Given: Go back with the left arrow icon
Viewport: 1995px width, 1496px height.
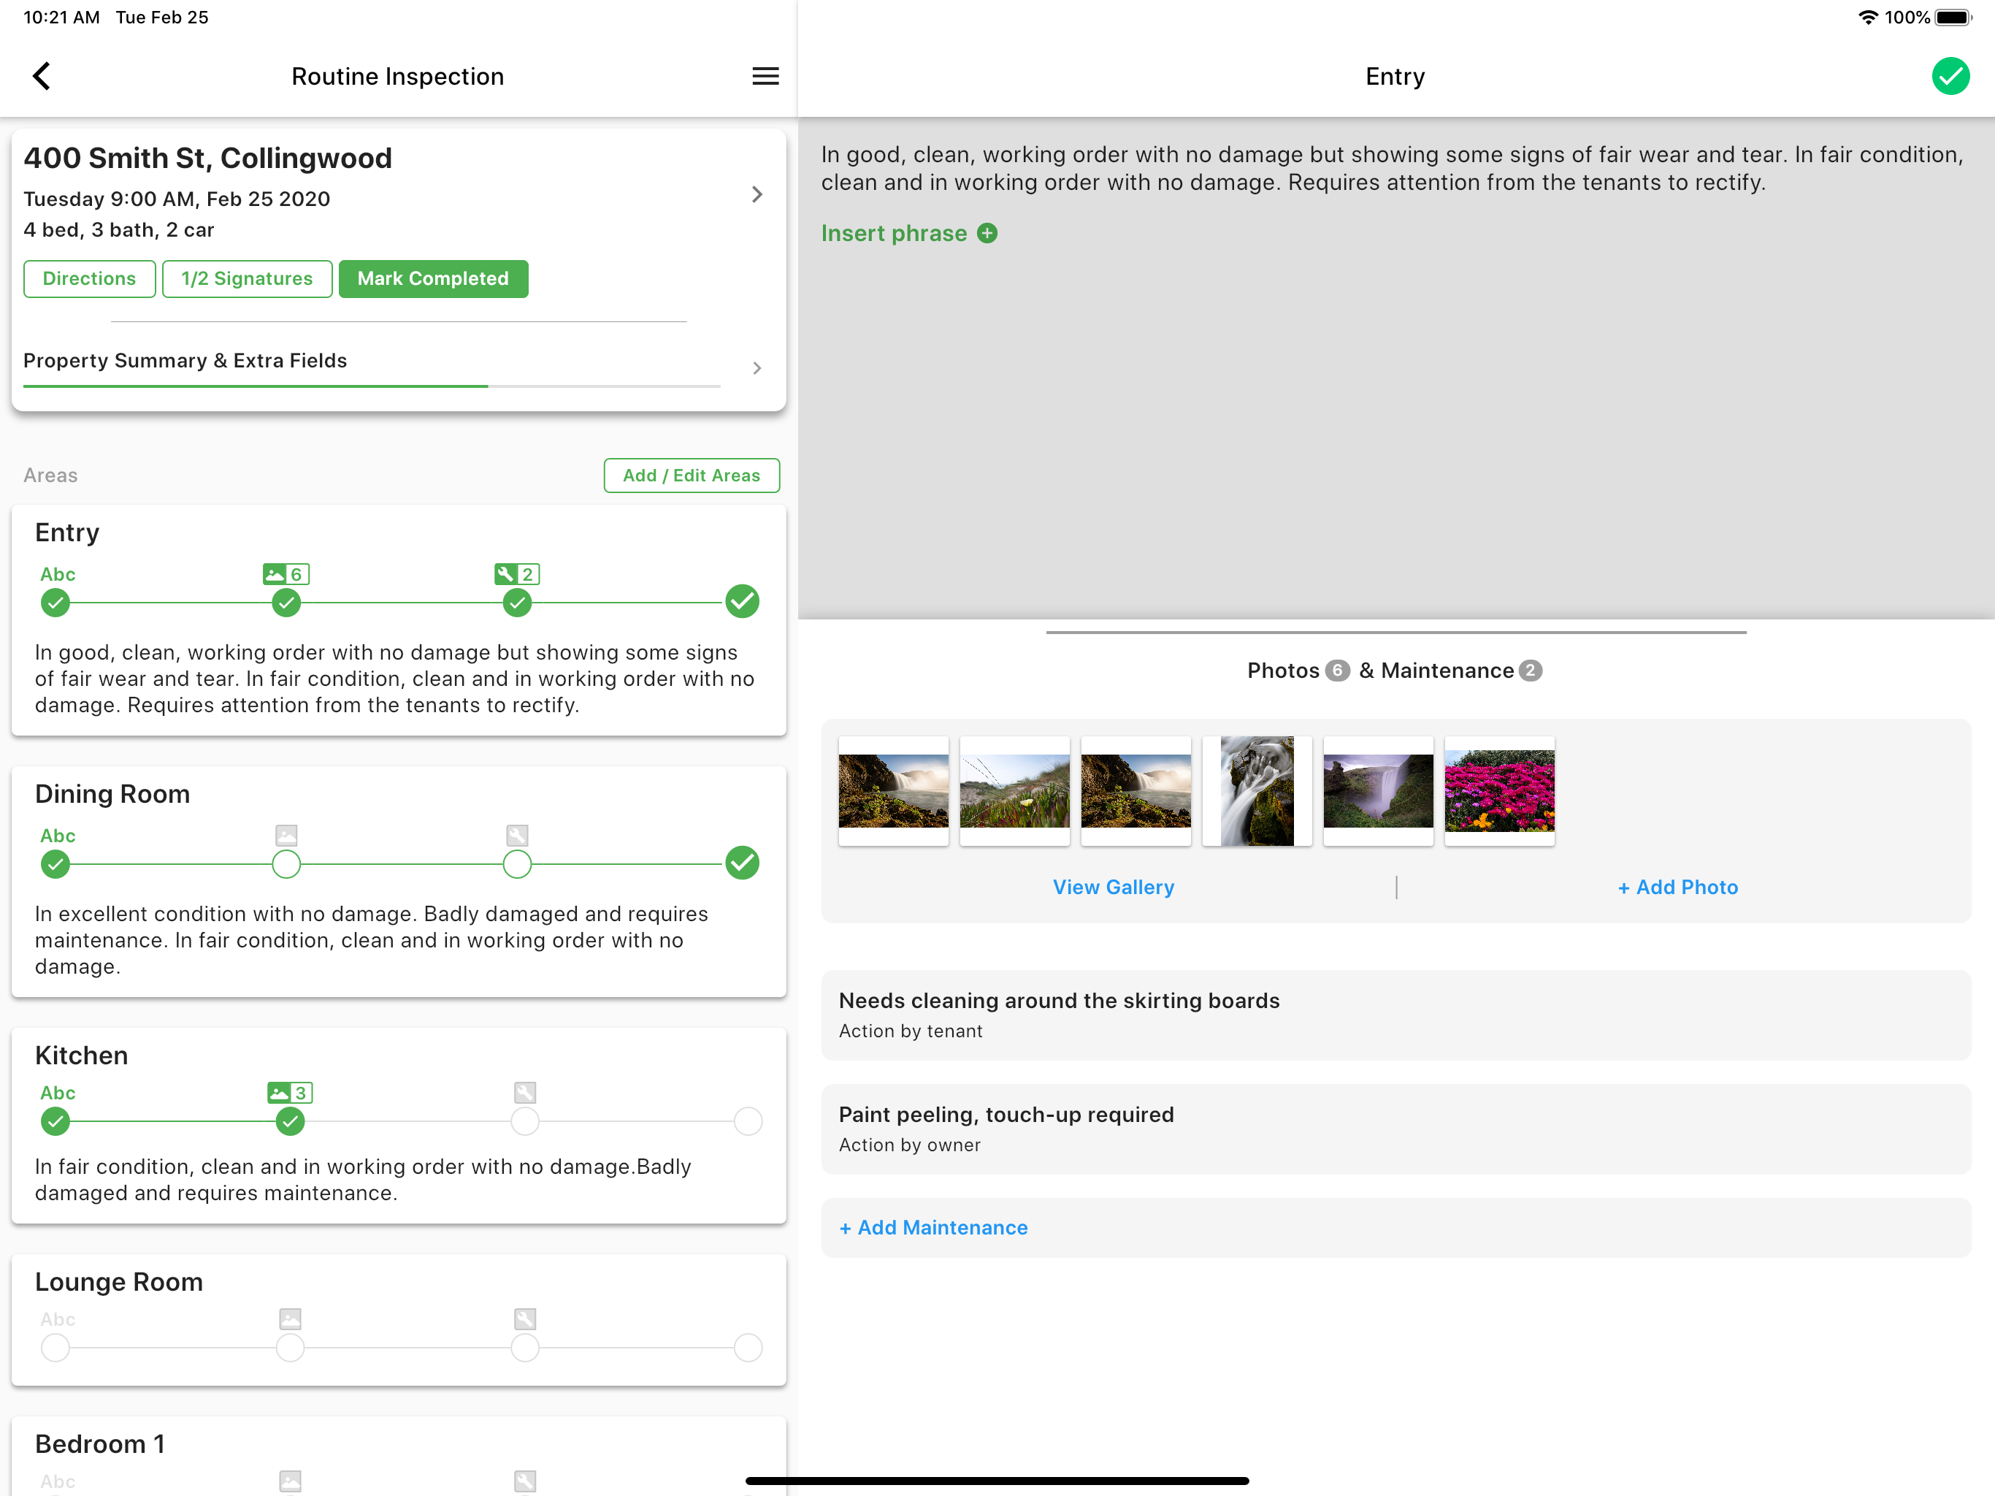Looking at the screenshot, I should 42,76.
